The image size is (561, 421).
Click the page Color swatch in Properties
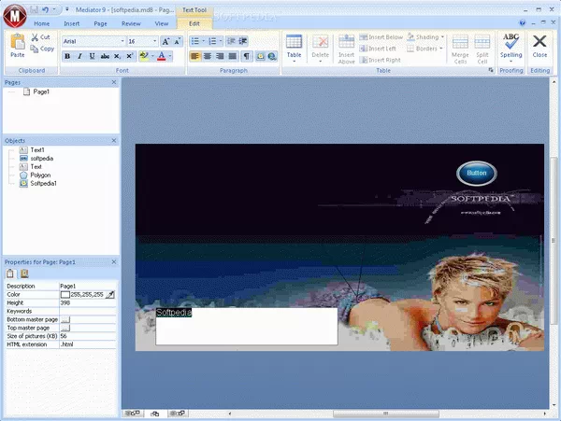click(65, 294)
